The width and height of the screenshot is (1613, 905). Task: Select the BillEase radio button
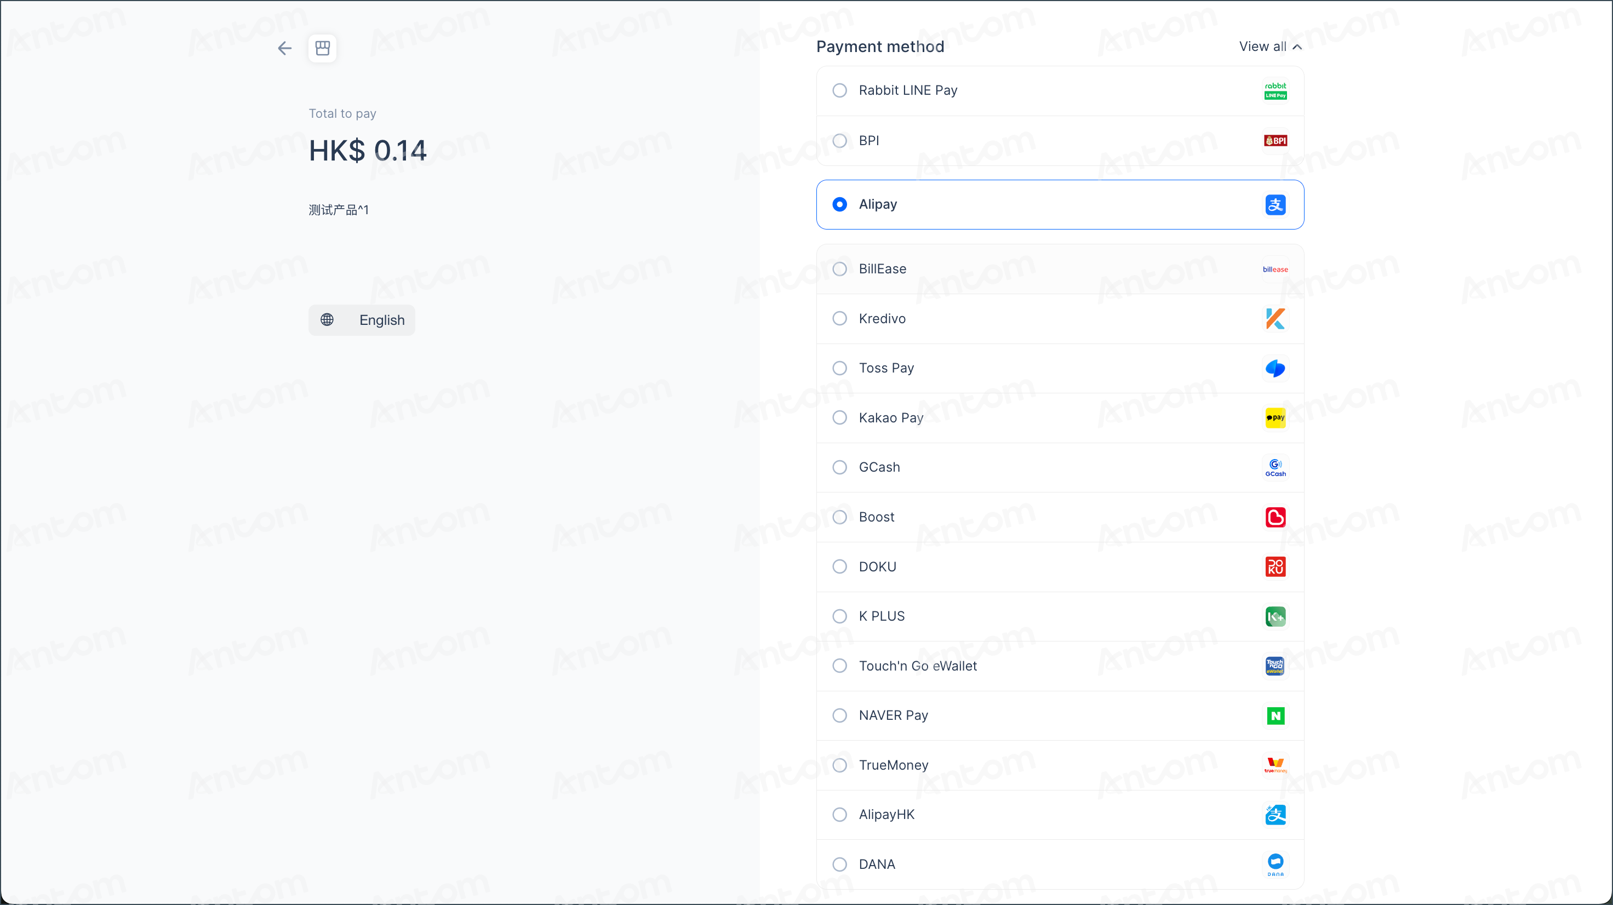[840, 269]
